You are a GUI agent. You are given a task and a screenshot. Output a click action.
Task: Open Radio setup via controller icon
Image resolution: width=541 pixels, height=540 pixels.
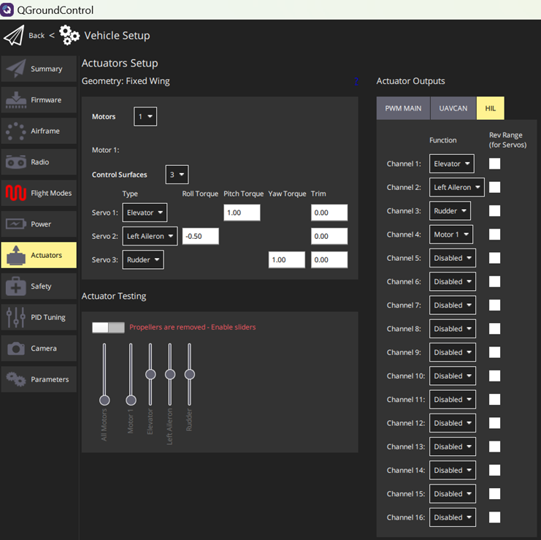[16, 162]
